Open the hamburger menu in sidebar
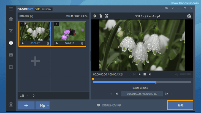The height and width of the screenshot is (113, 201). pos(11,9)
